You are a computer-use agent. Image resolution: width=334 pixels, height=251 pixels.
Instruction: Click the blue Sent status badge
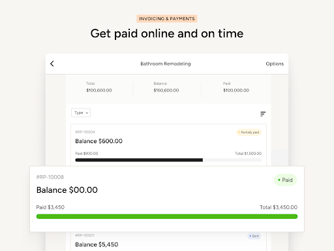pos(254,236)
